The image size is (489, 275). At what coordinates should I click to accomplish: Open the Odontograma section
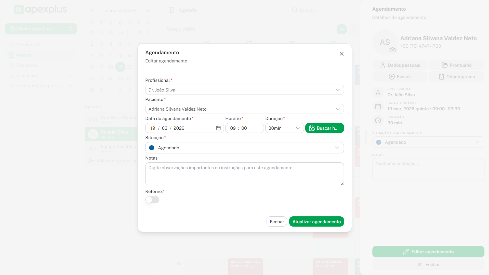tap(456, 77)
